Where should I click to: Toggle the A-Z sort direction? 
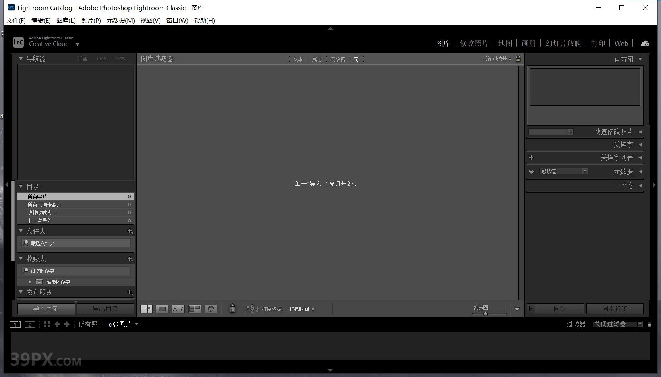point(252,309)
